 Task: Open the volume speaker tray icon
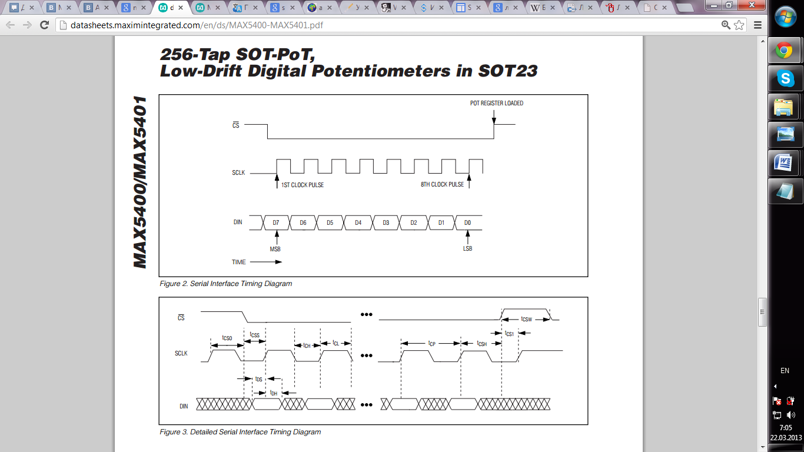tap(791, 415)
